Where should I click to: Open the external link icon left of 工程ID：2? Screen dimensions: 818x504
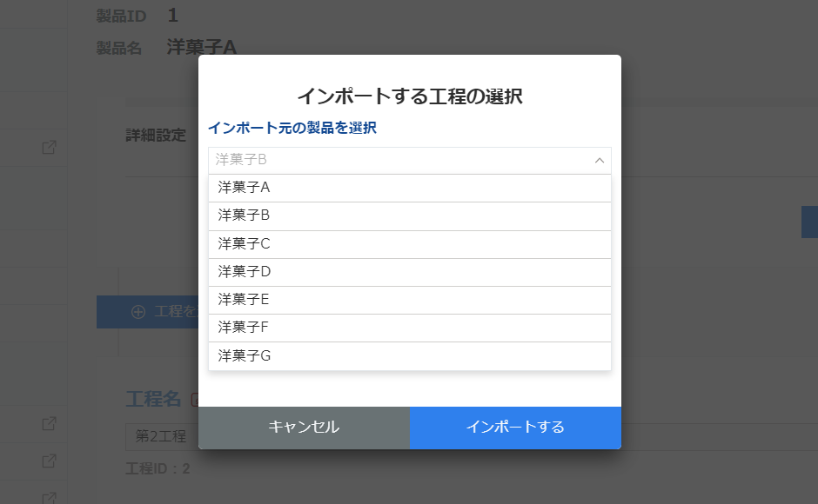pos(49,461)
